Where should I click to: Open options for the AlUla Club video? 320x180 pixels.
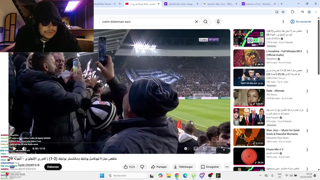coord(307,71)
